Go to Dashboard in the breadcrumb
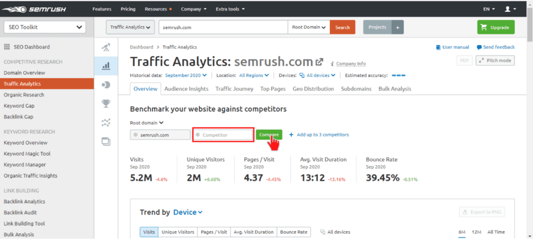This screenshot has width=533, height=239. 141,47
